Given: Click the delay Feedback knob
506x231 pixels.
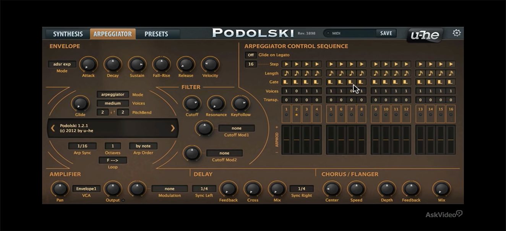Looking at the screenshot, I should [228, 189].
